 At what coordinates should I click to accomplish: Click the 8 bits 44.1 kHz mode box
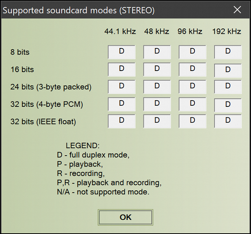[122, 52]
